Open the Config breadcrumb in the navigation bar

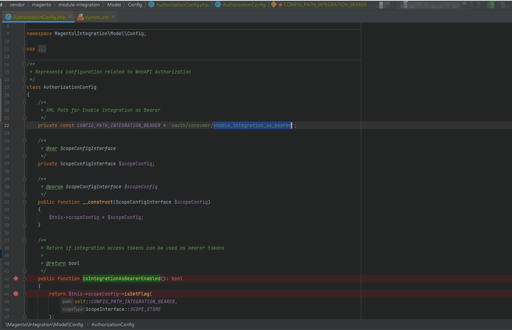[135, 5]
